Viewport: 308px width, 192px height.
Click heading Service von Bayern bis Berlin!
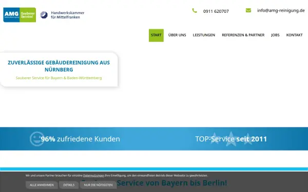154,183
